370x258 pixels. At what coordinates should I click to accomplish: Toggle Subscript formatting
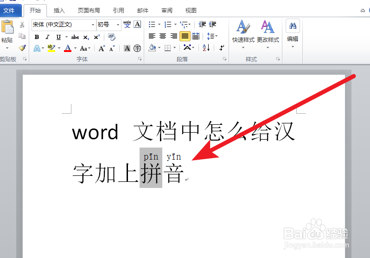click(86, 37)
